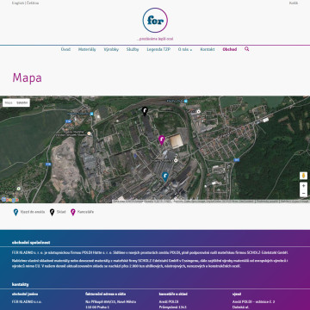
Task: Open the search magnifier icon
Action: (246, 49)
